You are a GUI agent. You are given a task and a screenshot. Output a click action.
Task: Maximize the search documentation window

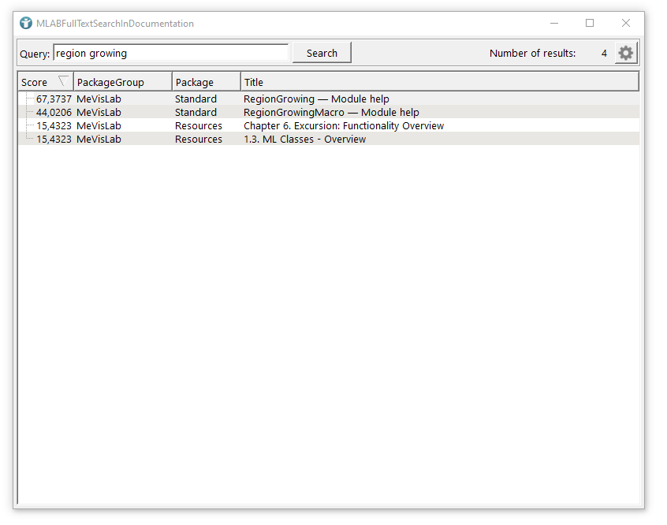[x=590, y=24]
